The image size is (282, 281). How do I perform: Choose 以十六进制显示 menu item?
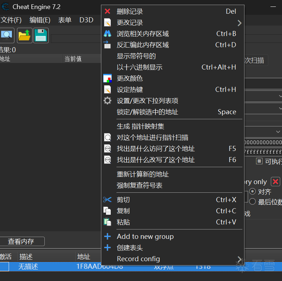pos(173,67)
